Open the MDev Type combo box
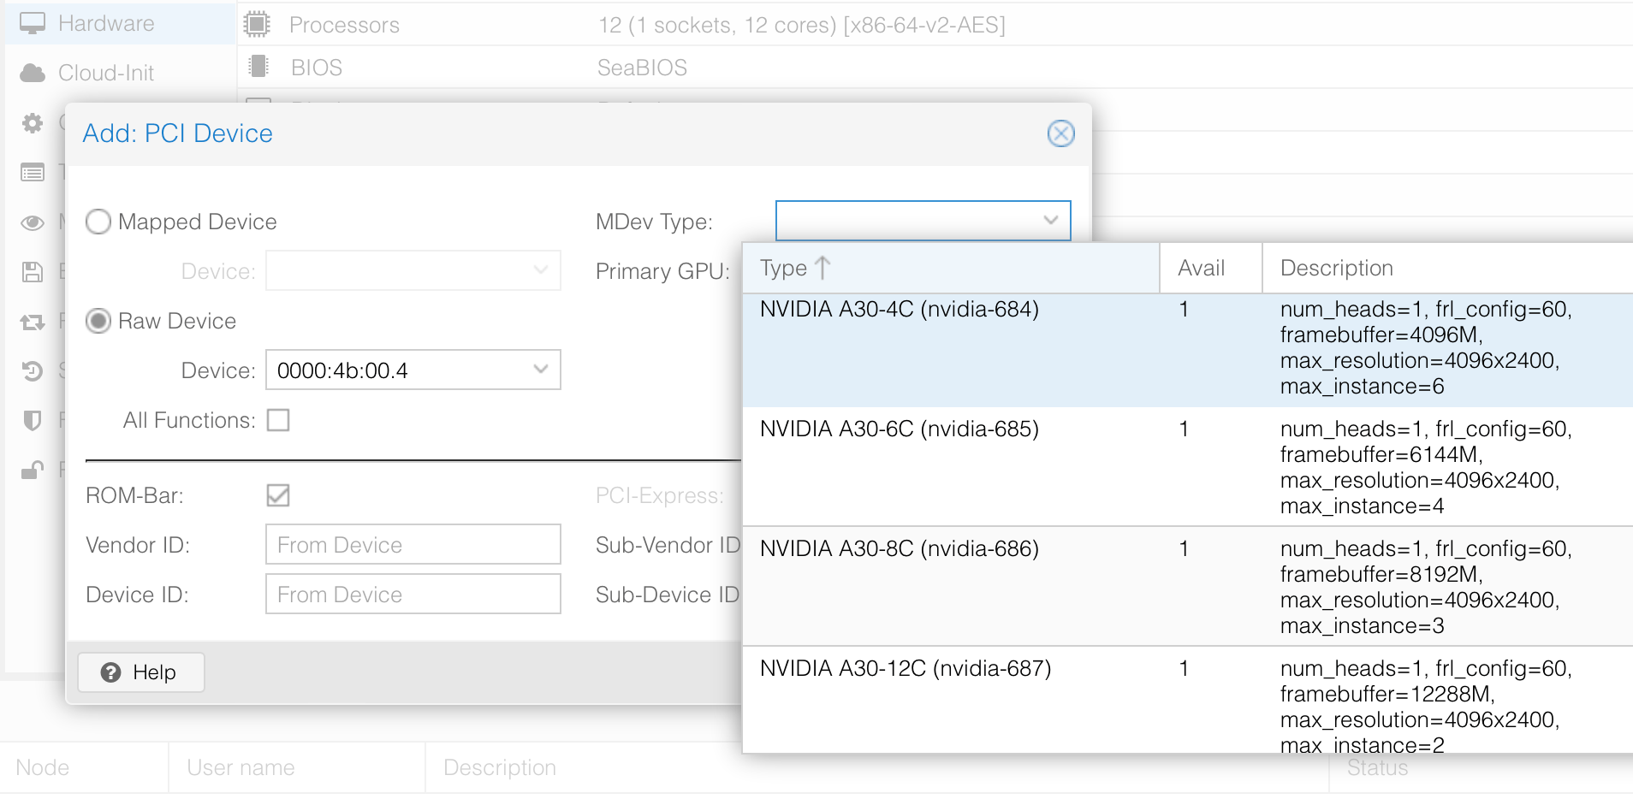Screen dimensions: 1633x799 (x=923, y=221)
